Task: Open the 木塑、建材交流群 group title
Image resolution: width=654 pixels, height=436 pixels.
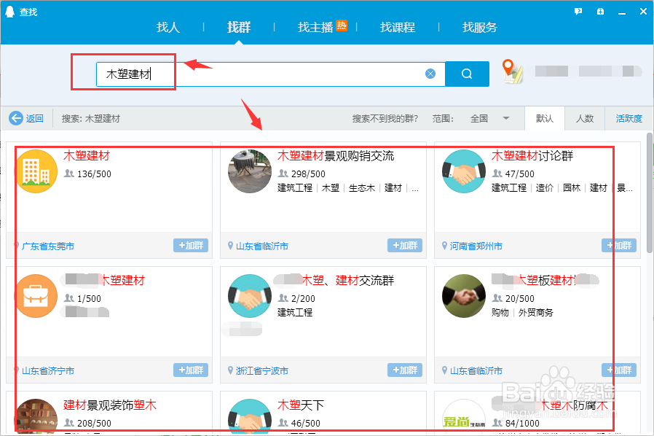Action: [347, 280]
